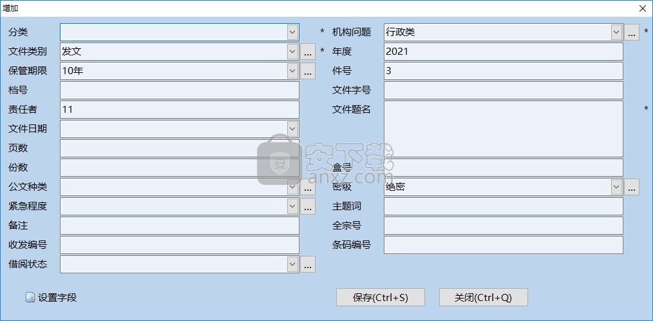Click into the 备注 input field
Image resolution: width=653 pixels, height=321 pixels.
pyautogui.click(x=180, y=226)
